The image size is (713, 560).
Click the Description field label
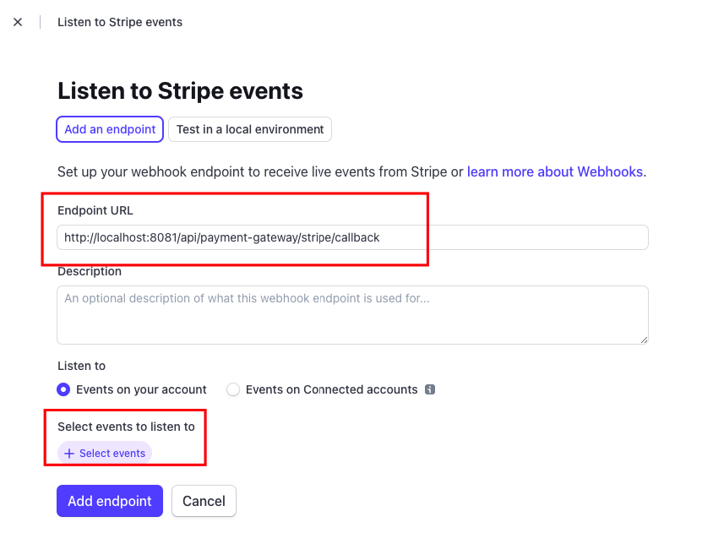[90, 271]
